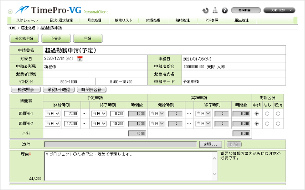The width and height of the screenshot is (305, 190).
Task: Select 取消 radio for 時間外1
Action: (x=278, y=114)
